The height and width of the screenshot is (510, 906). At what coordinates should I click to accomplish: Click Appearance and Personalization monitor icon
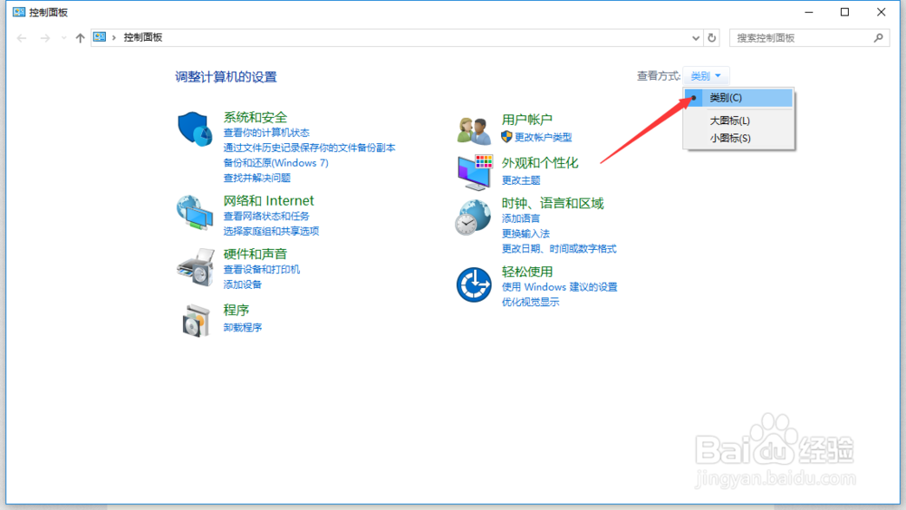tap(475, 172)
